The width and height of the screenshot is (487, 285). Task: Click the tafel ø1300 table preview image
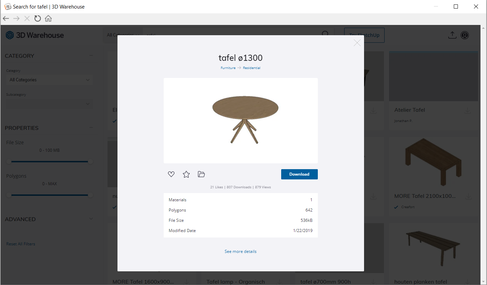pyautogui.click(x=241, y=121)
